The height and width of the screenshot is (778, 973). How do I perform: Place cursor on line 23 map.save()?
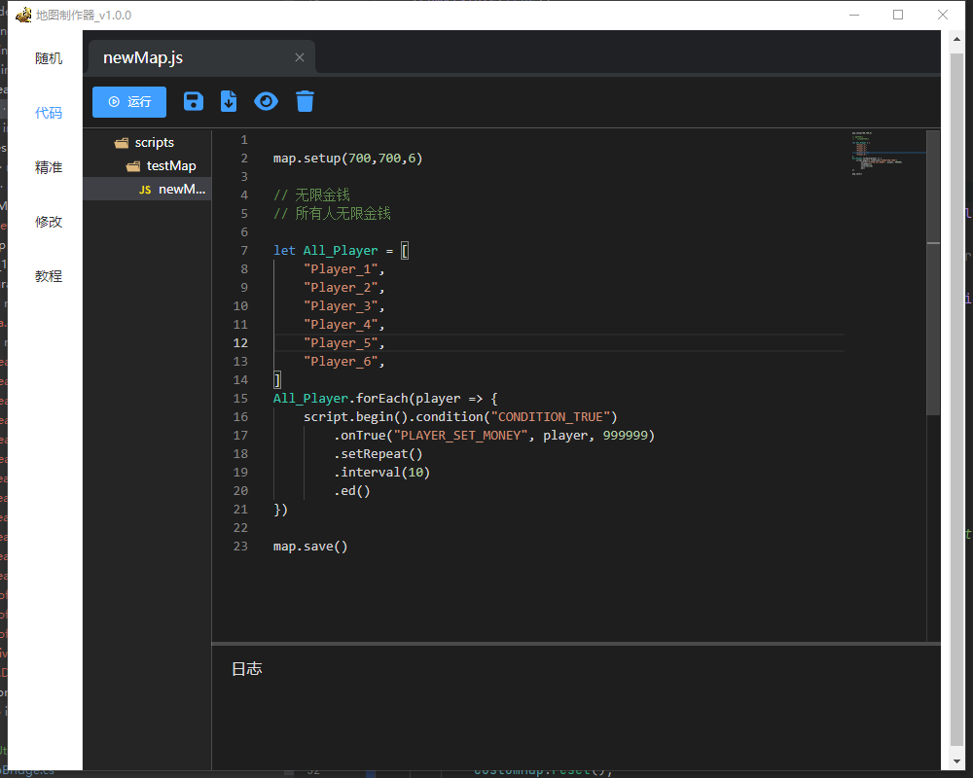[310, 546]
